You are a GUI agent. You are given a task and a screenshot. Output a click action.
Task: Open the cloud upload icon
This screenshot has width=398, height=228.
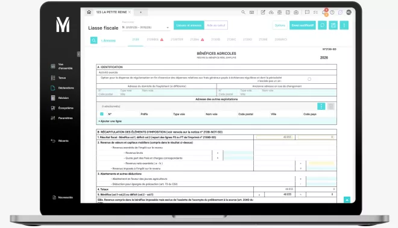(271, 12)
